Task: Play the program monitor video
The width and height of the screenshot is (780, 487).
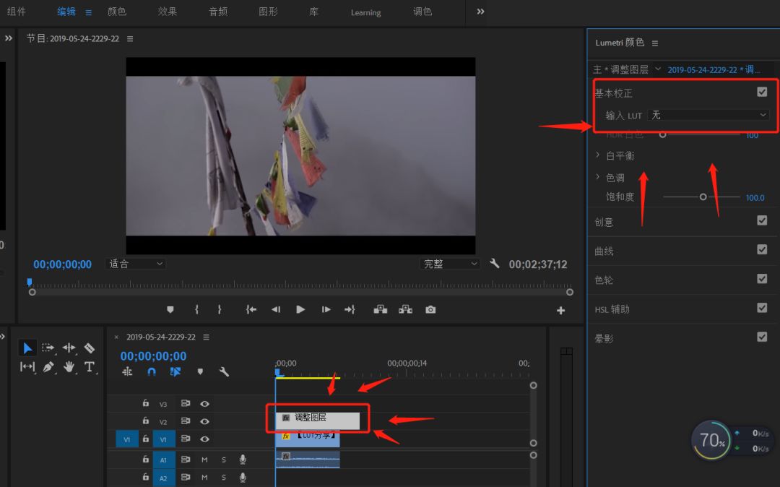Action: (x=300, y=309)
